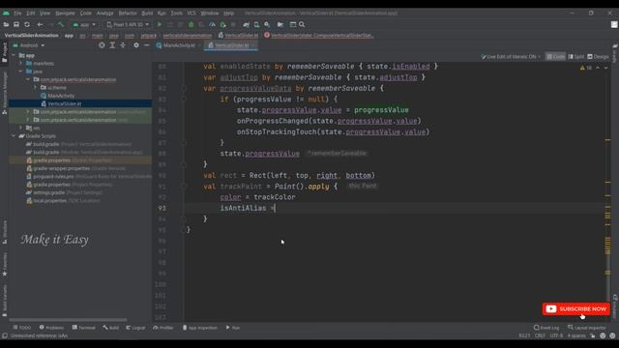This screenshot has width=619, height=348.
Task: Open the VCS menu
Action: click(x=192, y=13)
